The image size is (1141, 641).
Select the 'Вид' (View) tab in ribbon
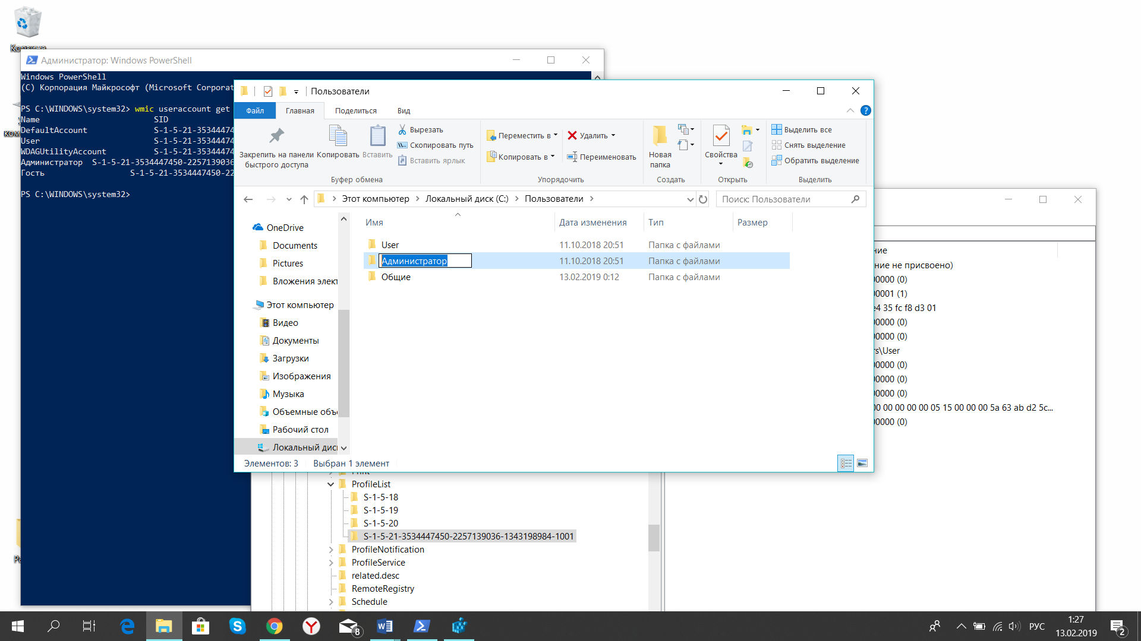click(x=403, y=110)
